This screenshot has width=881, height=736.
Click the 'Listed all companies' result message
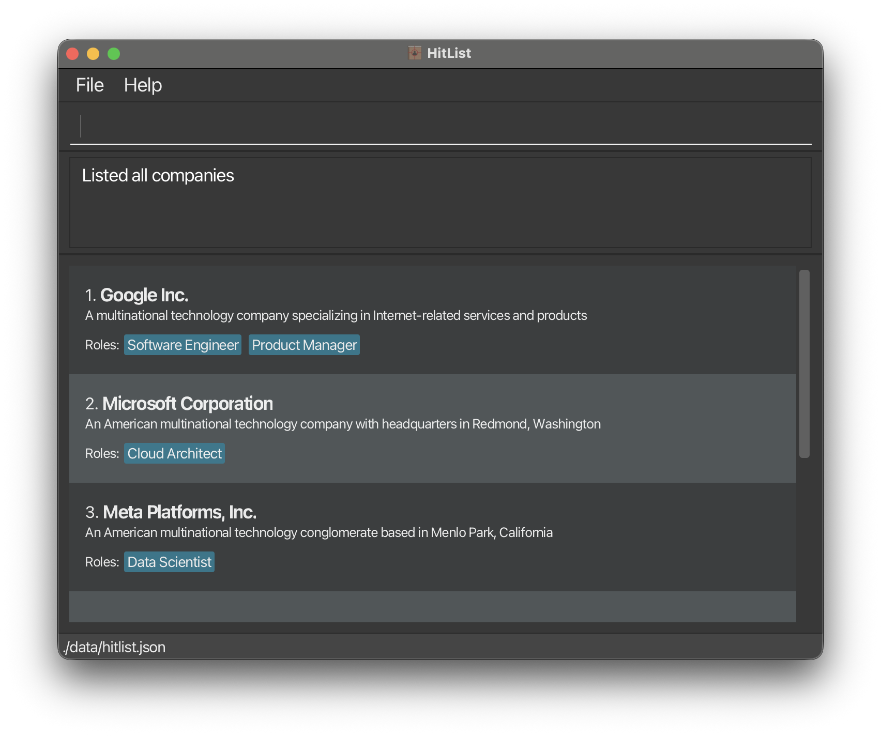tap(158, 176)
